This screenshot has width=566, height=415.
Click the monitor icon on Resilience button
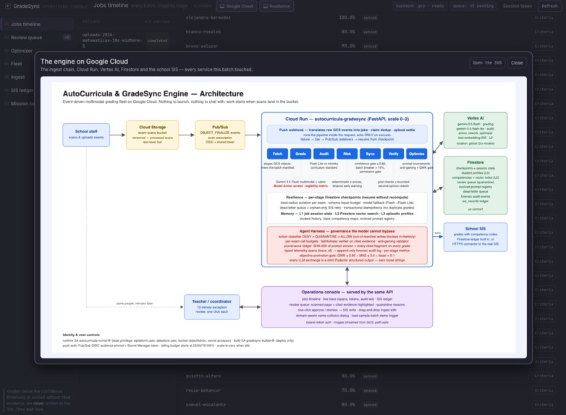(x=266, y=6)
